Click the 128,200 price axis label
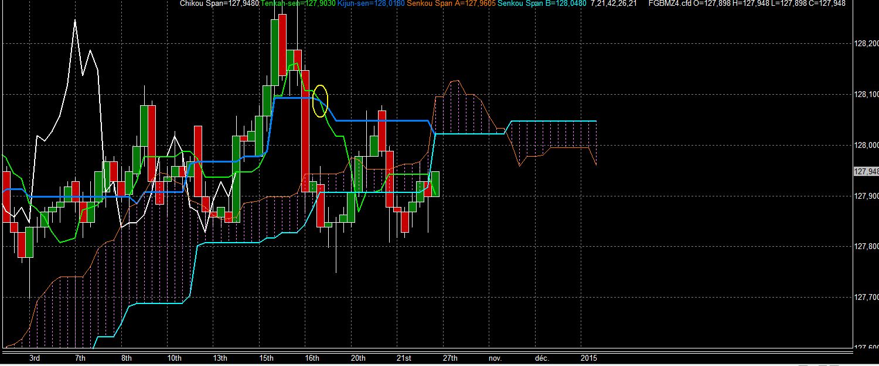Viewport: 879px width, 366px height. click(x=867, y=44)
